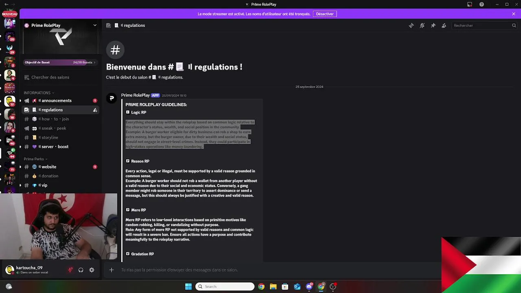Viewport: 521px width, 293px height.
Task: Open the Windows Start button
Action: 188,286
